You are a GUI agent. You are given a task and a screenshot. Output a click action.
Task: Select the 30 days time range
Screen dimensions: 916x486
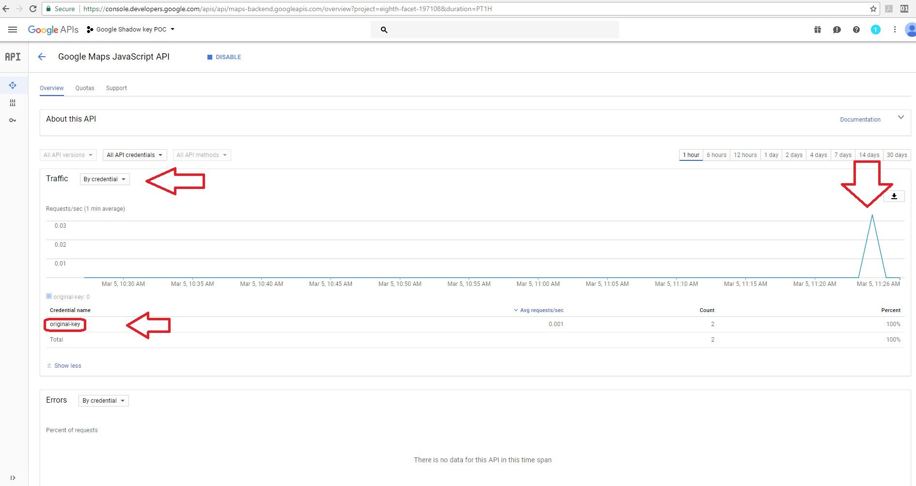pyautogui.click(x=897, y=155)
